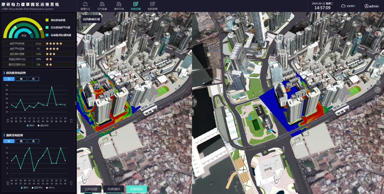
Task: Click the 台风预警 button
Action: [x=91, y=189]
